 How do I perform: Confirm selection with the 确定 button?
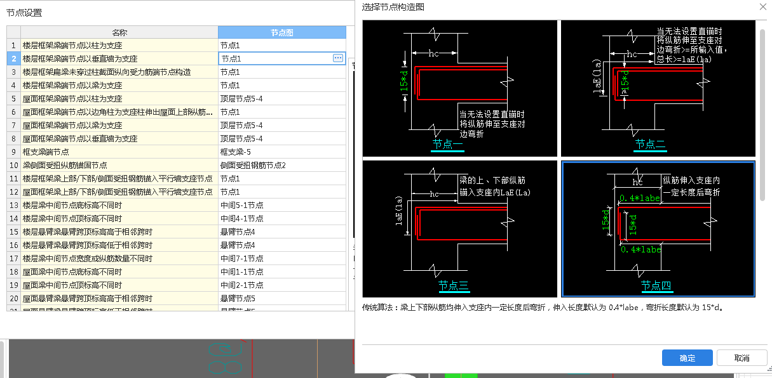point(687,358)
